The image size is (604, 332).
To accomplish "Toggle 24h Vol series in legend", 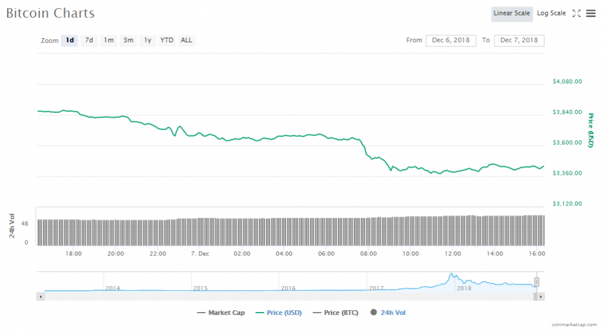I will click(388, 313).
